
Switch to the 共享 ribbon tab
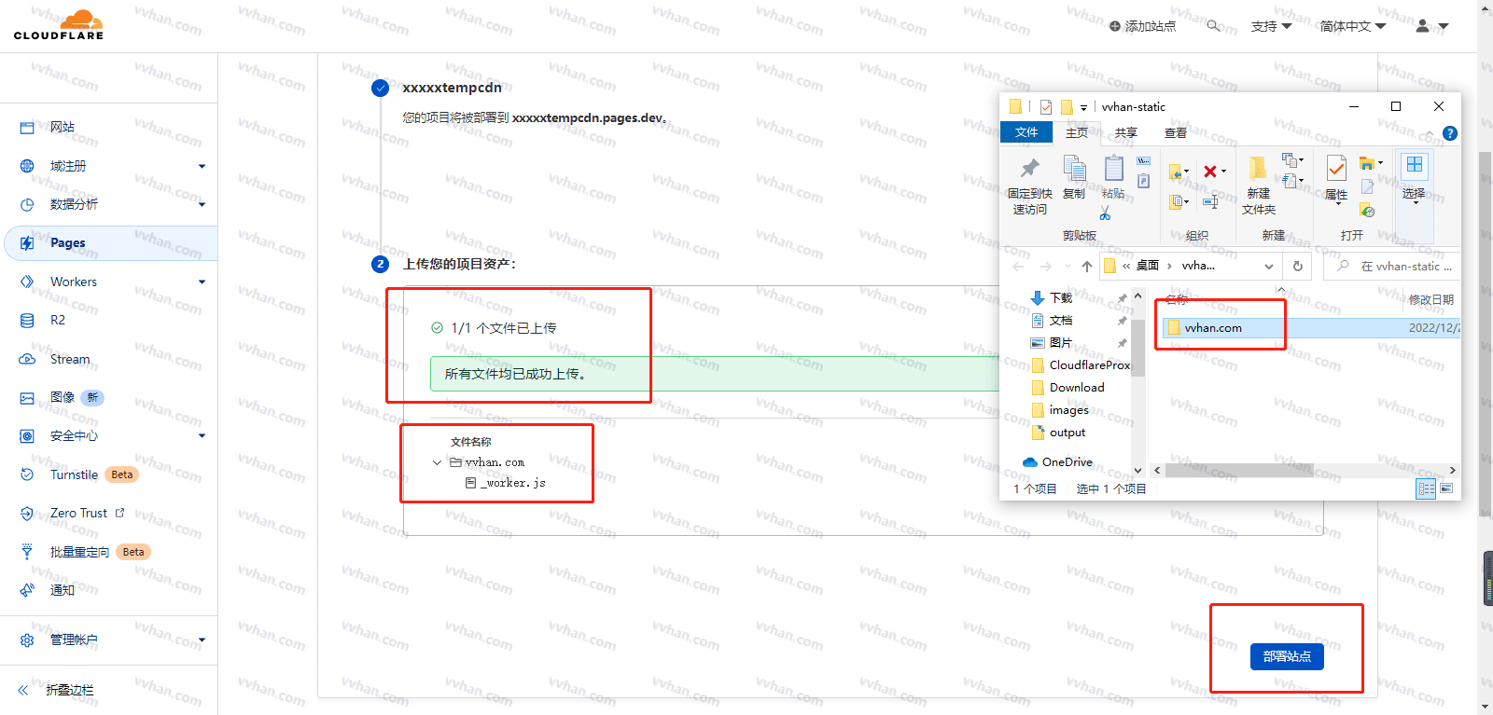(1126, 132)
